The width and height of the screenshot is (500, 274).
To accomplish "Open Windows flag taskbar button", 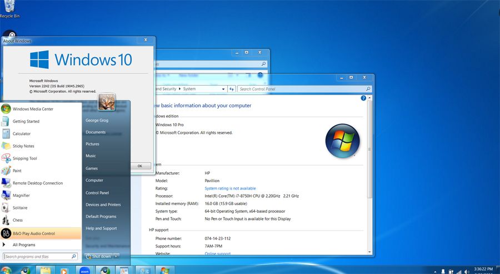I will (x=164, y=271).
